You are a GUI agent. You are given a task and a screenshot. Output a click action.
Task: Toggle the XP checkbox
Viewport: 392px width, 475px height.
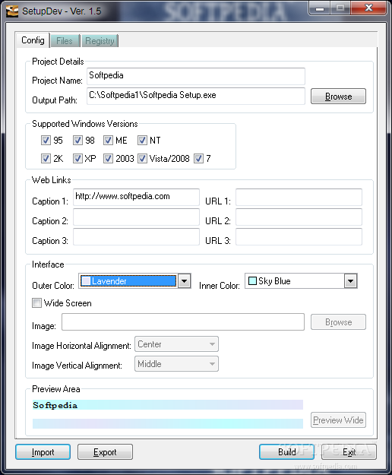coord(77,158)
